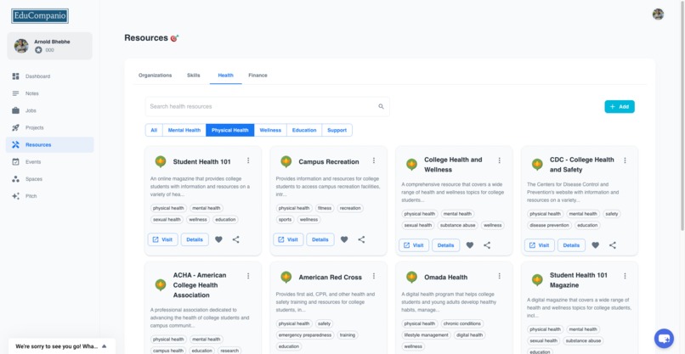Expand the sorry to see you go popup
Image resolution: width=685 pixels, height=354 pixels.
pos(105,346)
